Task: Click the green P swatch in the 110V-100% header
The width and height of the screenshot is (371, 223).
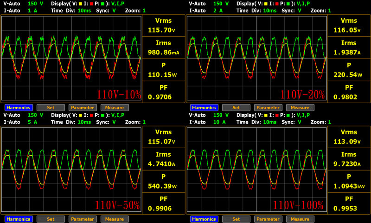Action: (x=288, y=115)
